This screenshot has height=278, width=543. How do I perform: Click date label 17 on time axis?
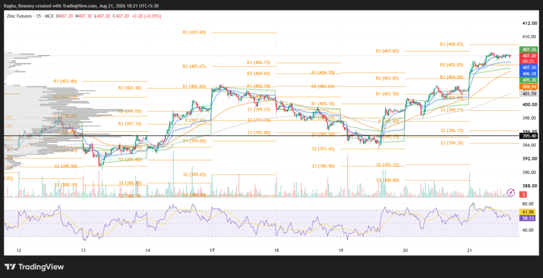(x=212, y=250)
